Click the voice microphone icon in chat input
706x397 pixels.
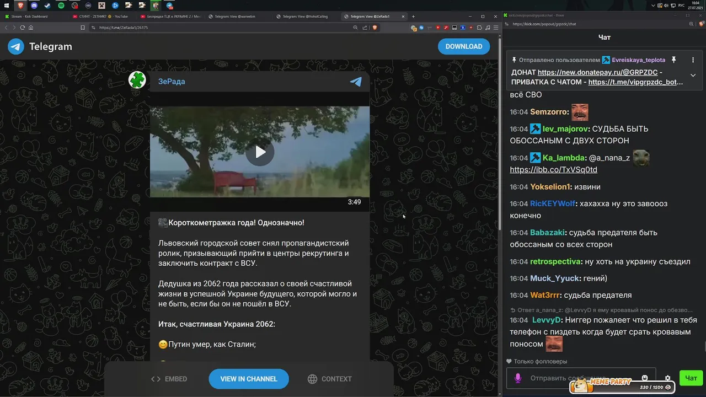(x=518, y=378)
